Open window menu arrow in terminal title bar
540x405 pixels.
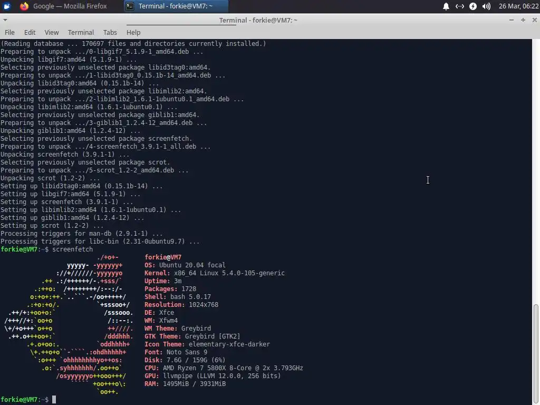(5, 20)
